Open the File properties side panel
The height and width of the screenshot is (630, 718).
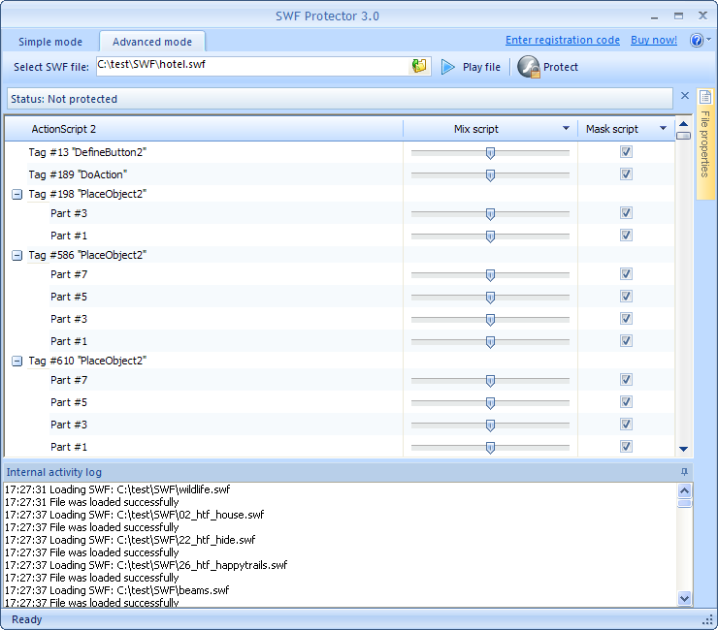pos(705,143)
